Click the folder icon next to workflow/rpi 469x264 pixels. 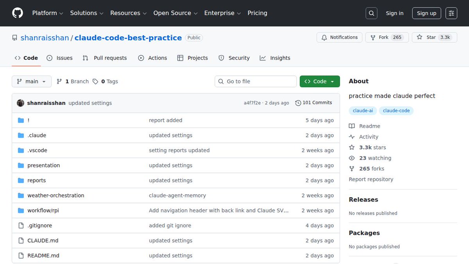pos(21,210)
